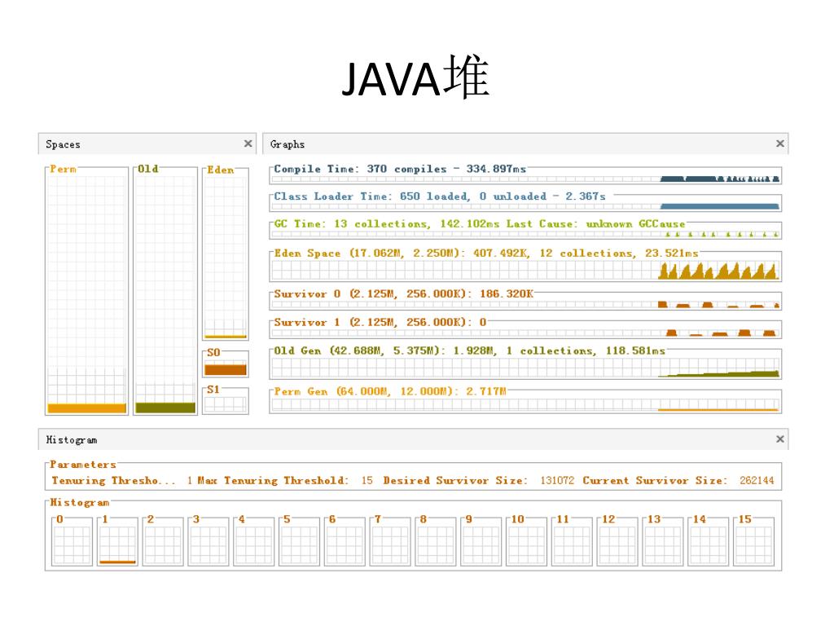Viewport: 834px width, 626px height.
Task: Click the text '650 loaded'
Action: tap(435, 196)
